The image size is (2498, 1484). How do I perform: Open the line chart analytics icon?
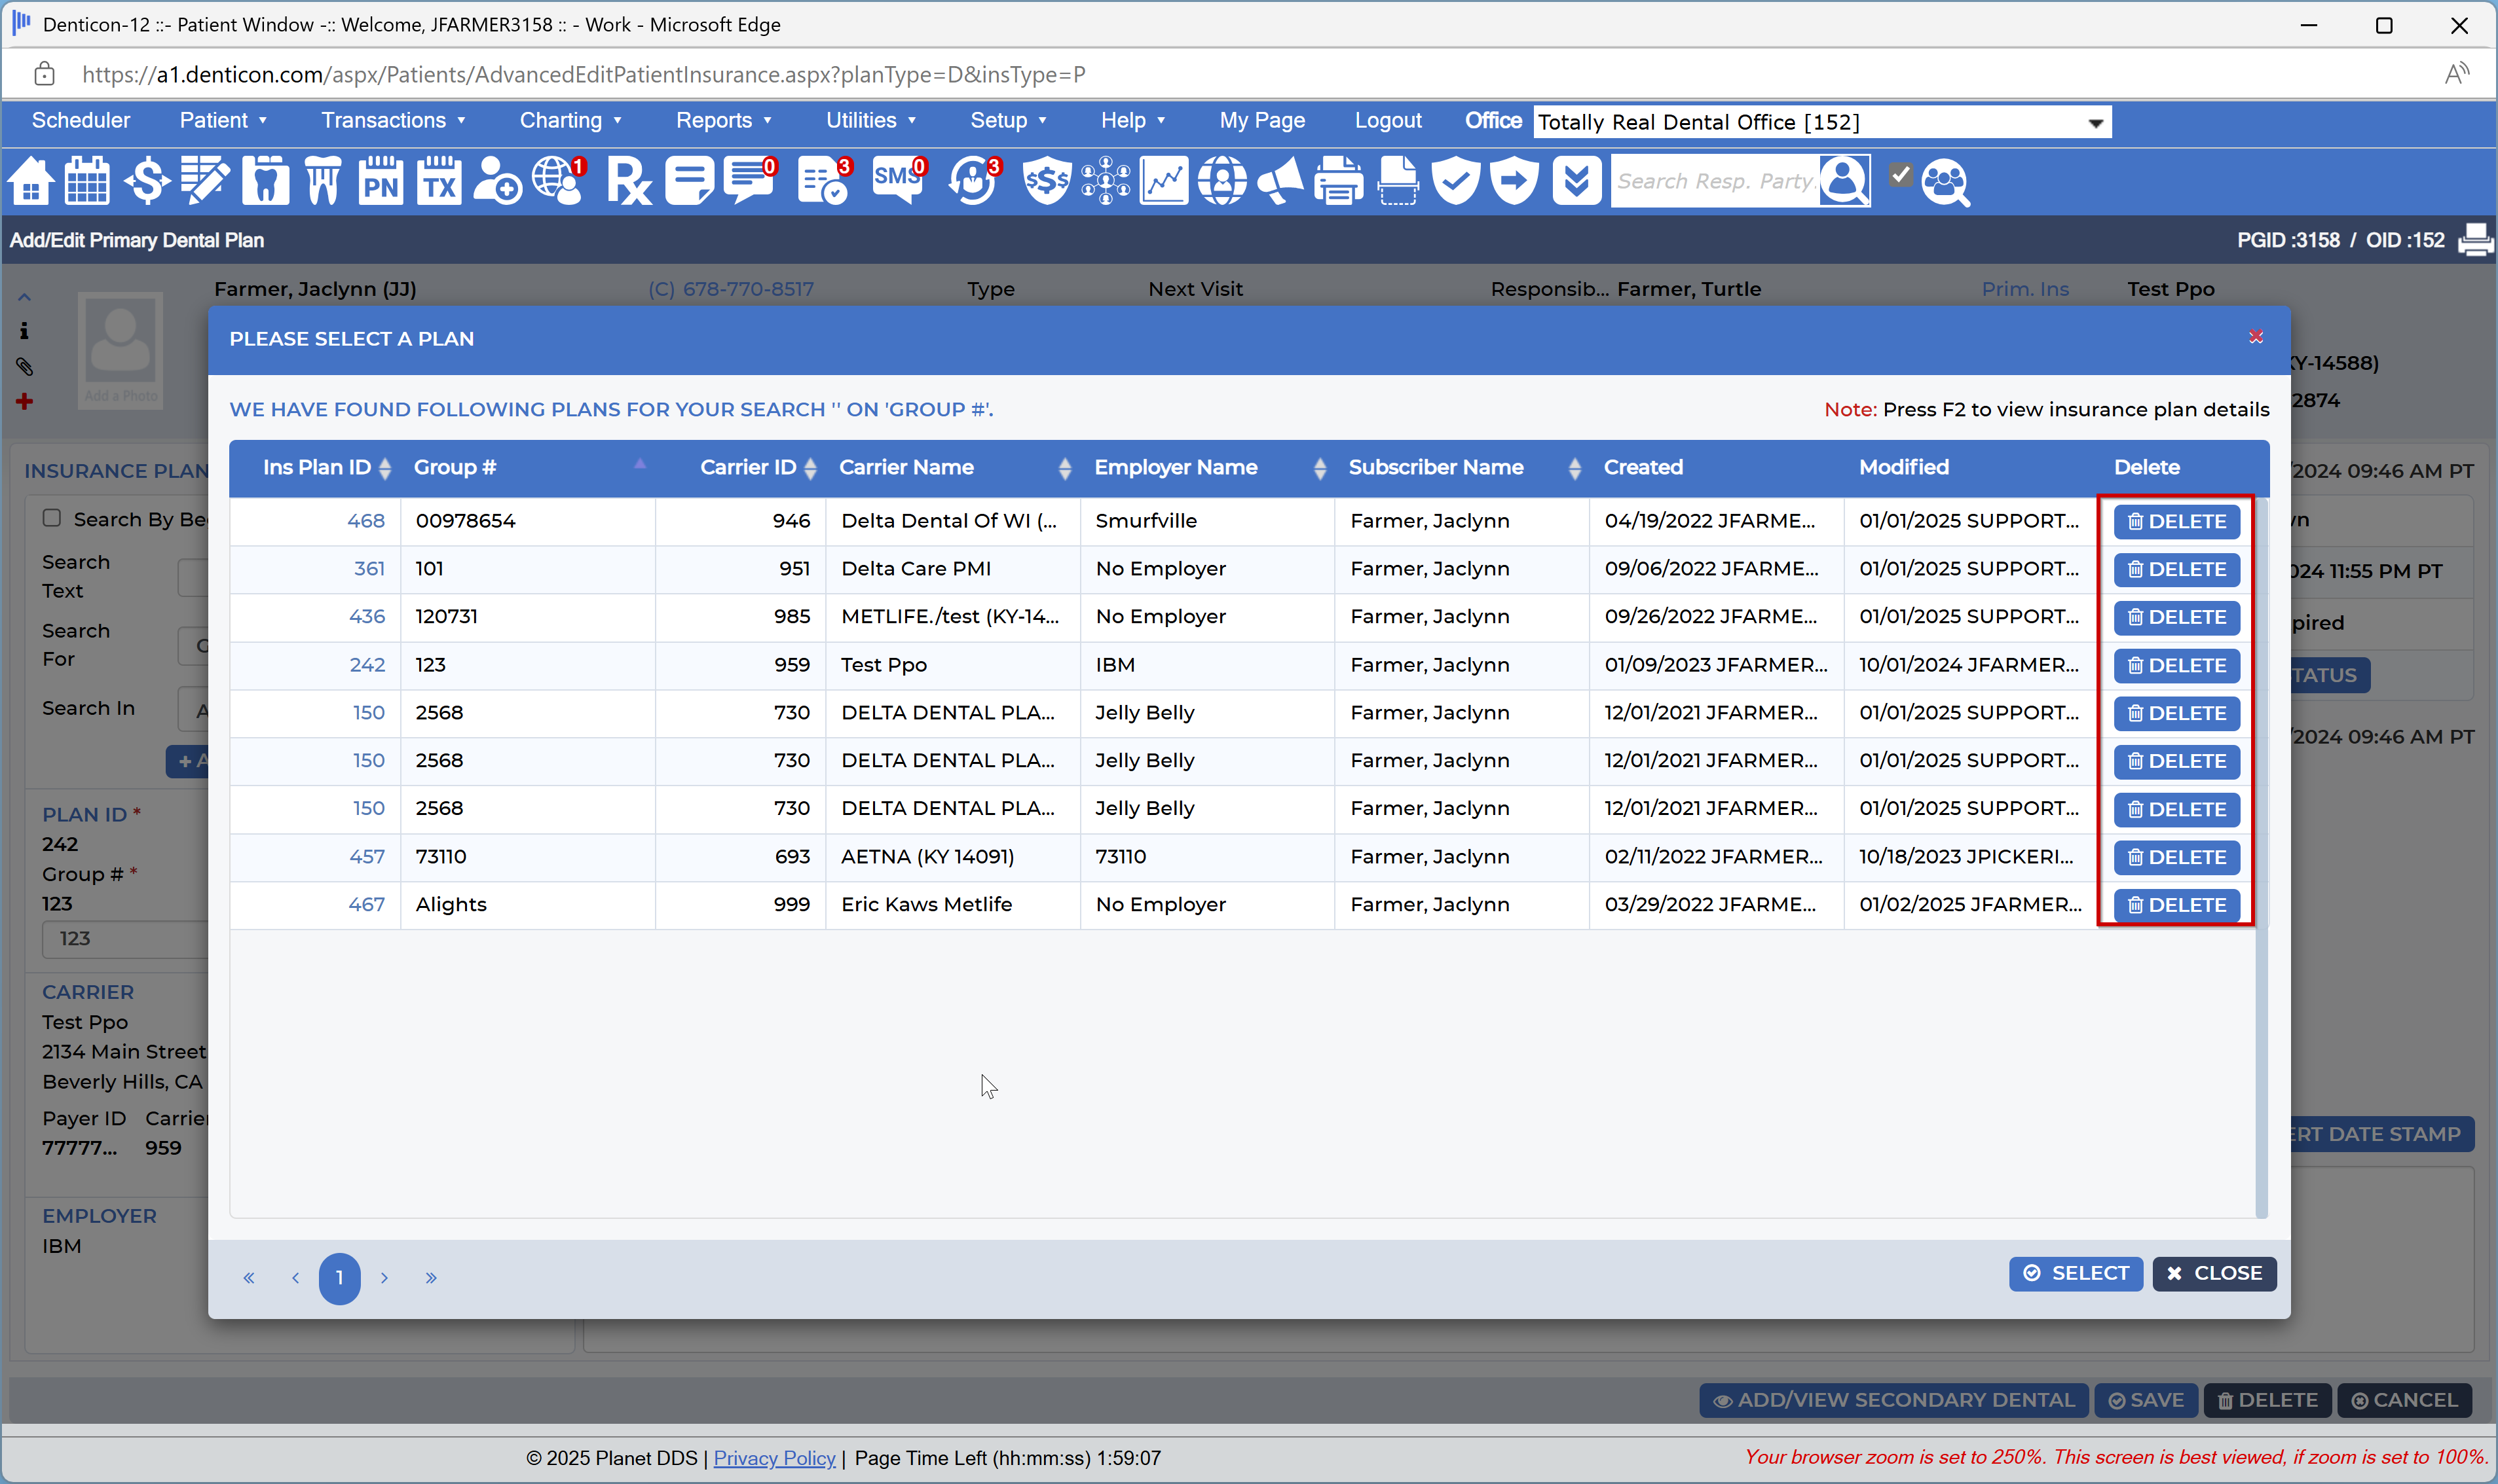(1163, 181)
